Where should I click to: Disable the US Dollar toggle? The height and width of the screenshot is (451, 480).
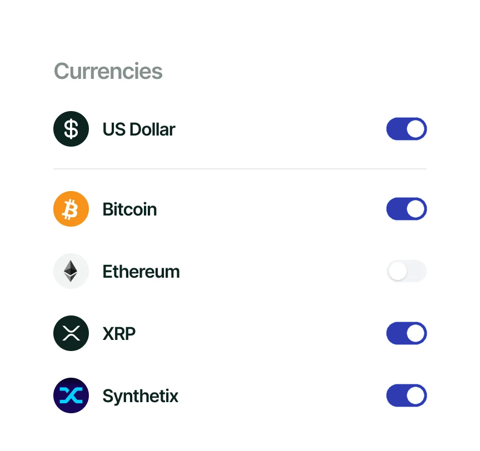pyautogui.click(x=406, y=129)
